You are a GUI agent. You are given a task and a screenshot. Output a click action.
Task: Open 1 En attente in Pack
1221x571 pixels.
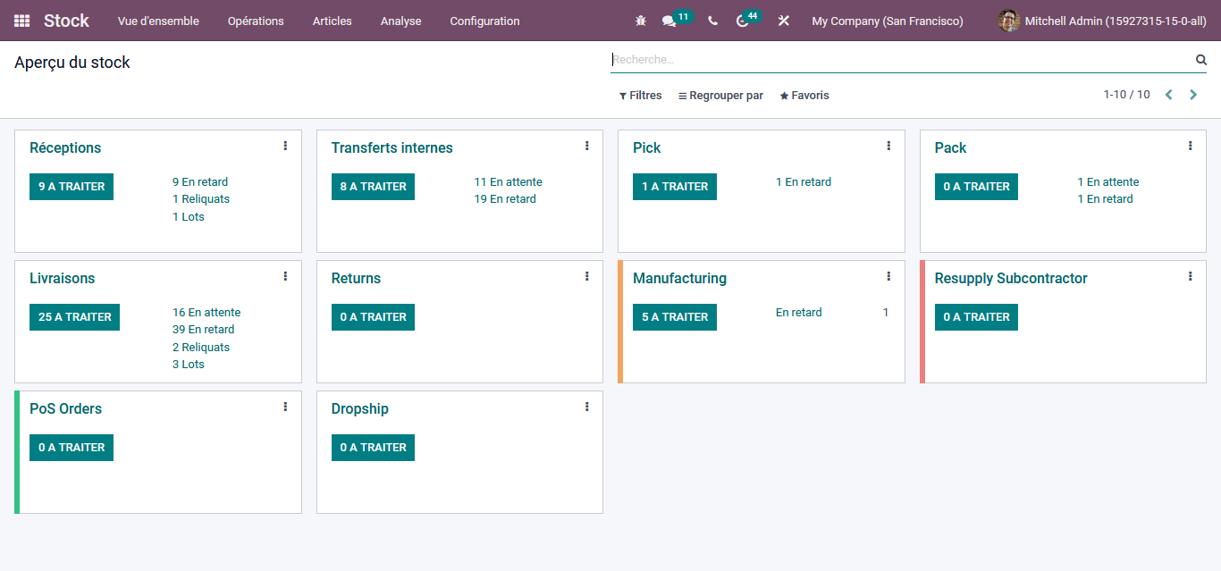click(x=1108, y=182)
